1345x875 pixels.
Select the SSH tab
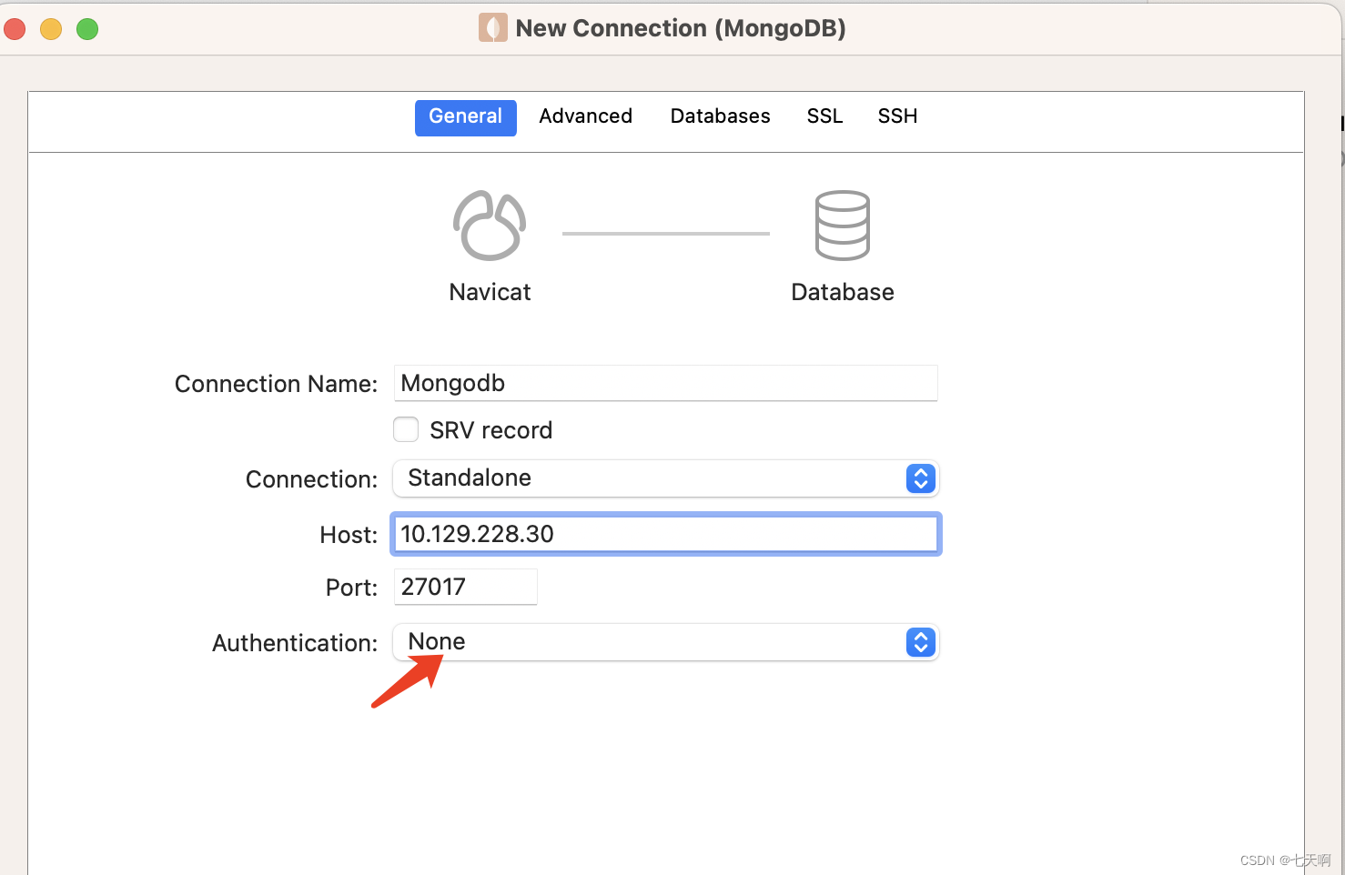tap(897, 116)
